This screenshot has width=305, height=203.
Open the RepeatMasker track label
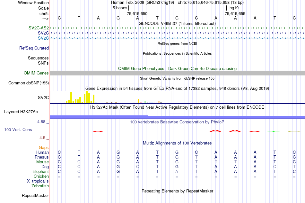pyautogui.click(x=35, y=195)
